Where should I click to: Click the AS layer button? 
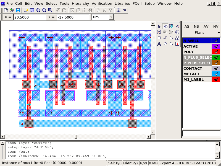click(x=187, y=27)
